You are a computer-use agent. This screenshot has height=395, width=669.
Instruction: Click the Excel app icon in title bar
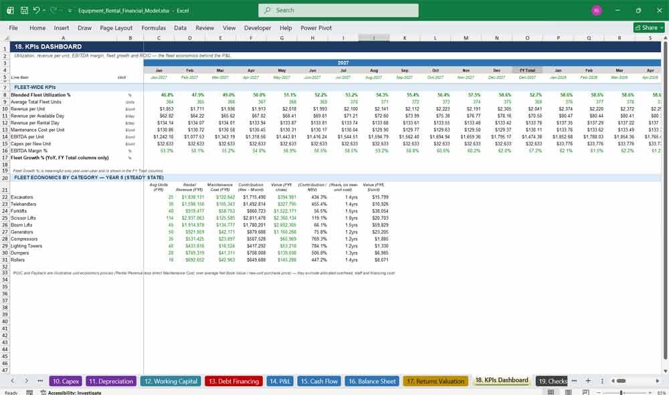[10, 10]
